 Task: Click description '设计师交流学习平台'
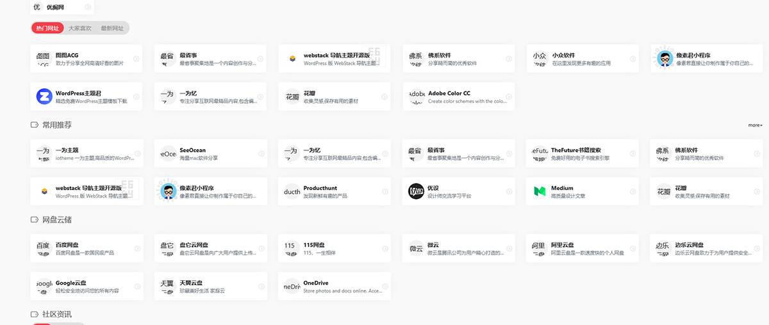coord(449,195)
